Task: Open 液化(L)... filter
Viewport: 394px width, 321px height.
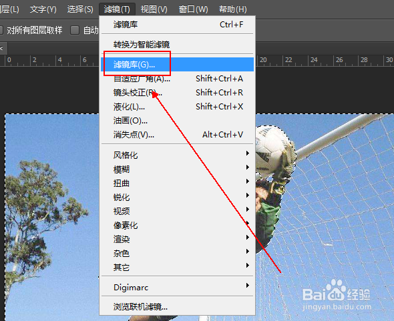Action: (178, 107)
